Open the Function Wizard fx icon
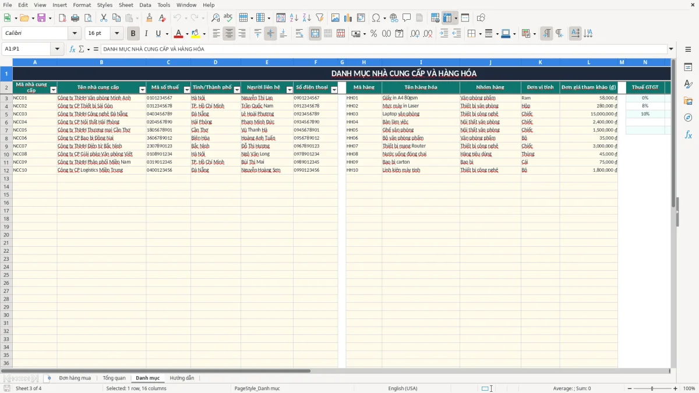Screen dimensions: 699x393 click(72, 49)
